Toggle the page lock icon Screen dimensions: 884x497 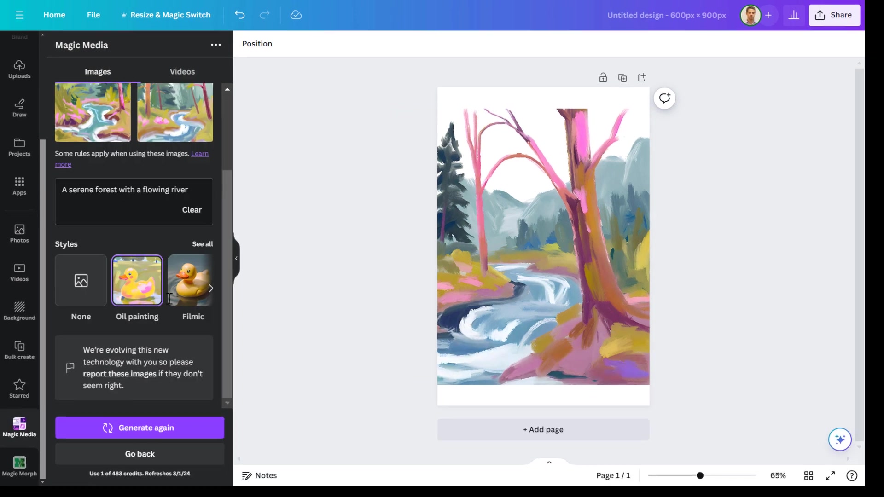coord(603,77)
